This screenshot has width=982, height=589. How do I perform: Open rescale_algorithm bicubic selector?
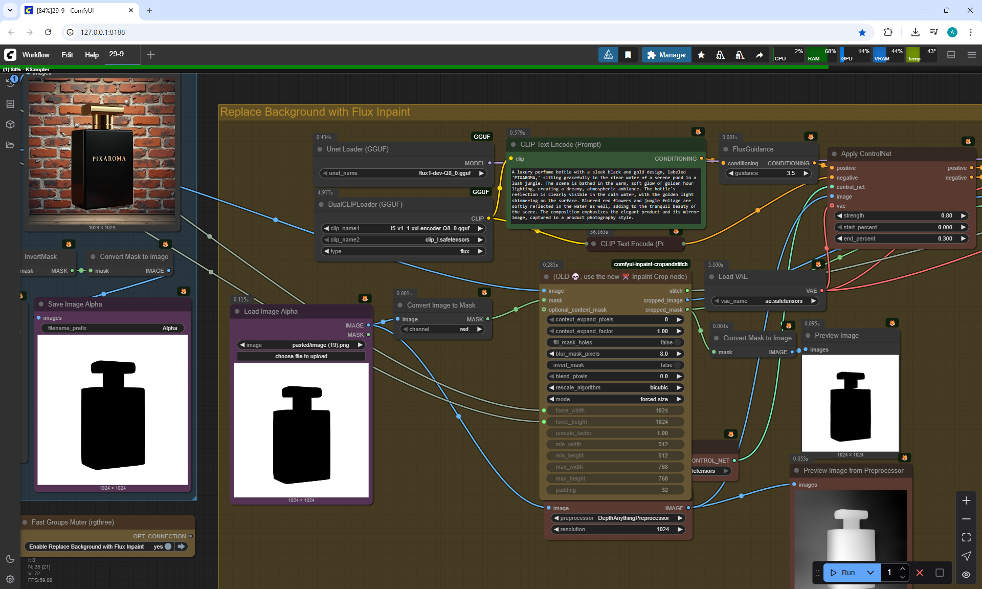click(615, 387)
